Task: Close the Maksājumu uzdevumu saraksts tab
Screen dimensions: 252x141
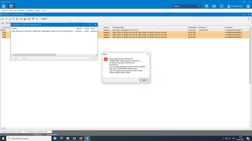Action: 25,132
